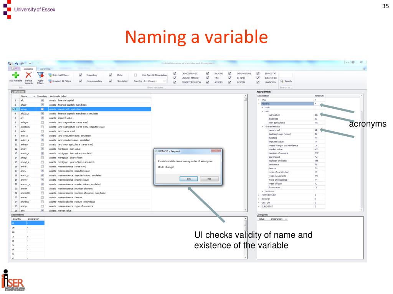Sort variables by the Name column header
Screen dimensions: 393x294
tap(28, 96)
